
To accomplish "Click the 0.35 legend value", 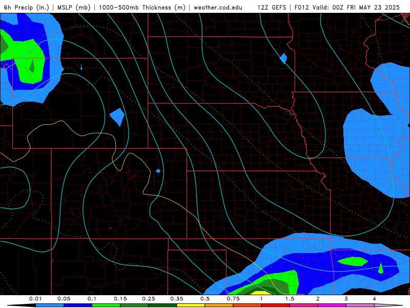I will tap(177, 299).
